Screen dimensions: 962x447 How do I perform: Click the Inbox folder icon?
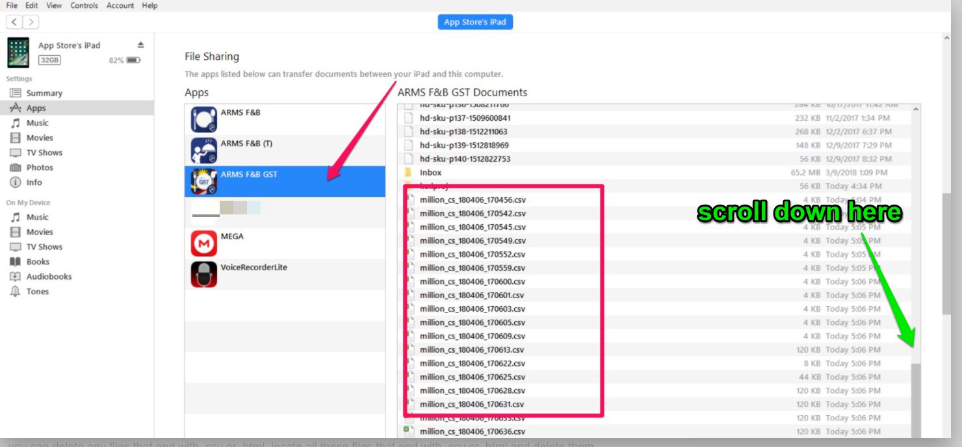click(x=408, y=173)
